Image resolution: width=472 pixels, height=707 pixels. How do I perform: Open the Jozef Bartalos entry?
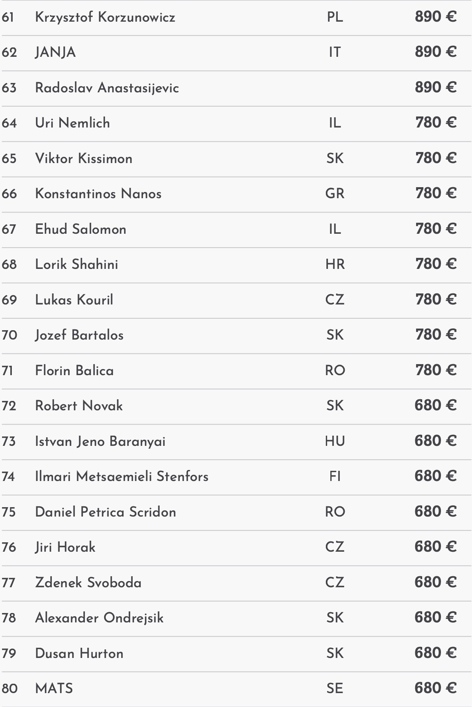click(x=79, y=335)
